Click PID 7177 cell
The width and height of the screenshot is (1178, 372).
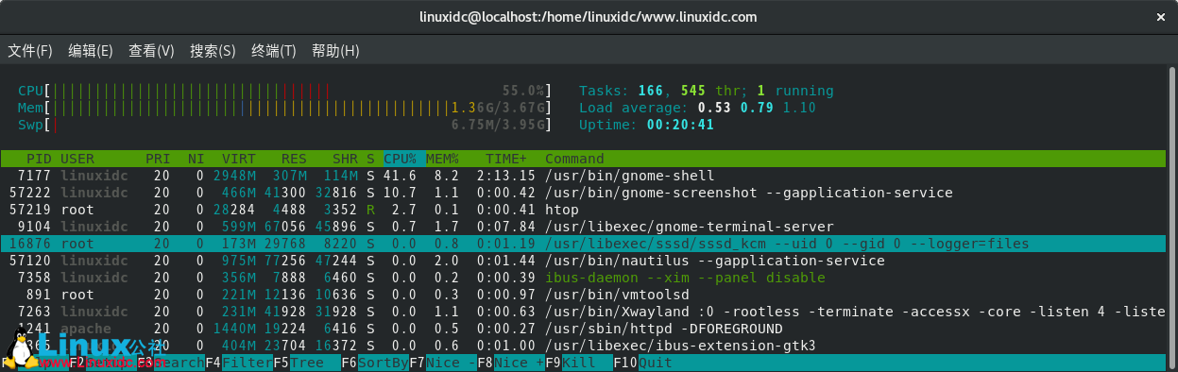click(35, 176)
